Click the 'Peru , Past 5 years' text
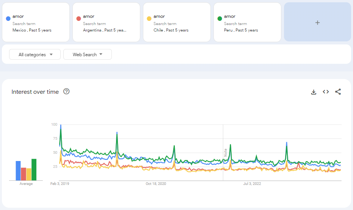Image resolution: width=353 pixels, height=210 pixels. pyautogui.click(x=241, y=30)
